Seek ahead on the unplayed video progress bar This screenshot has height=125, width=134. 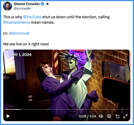point(75,109)
